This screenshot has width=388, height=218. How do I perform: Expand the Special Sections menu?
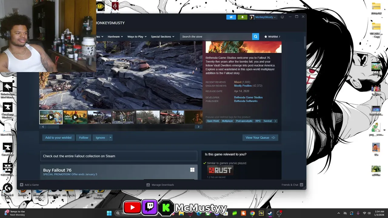pos(163,37)
